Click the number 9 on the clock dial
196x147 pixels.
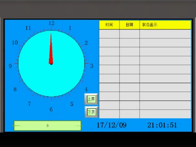coord(10,66)
